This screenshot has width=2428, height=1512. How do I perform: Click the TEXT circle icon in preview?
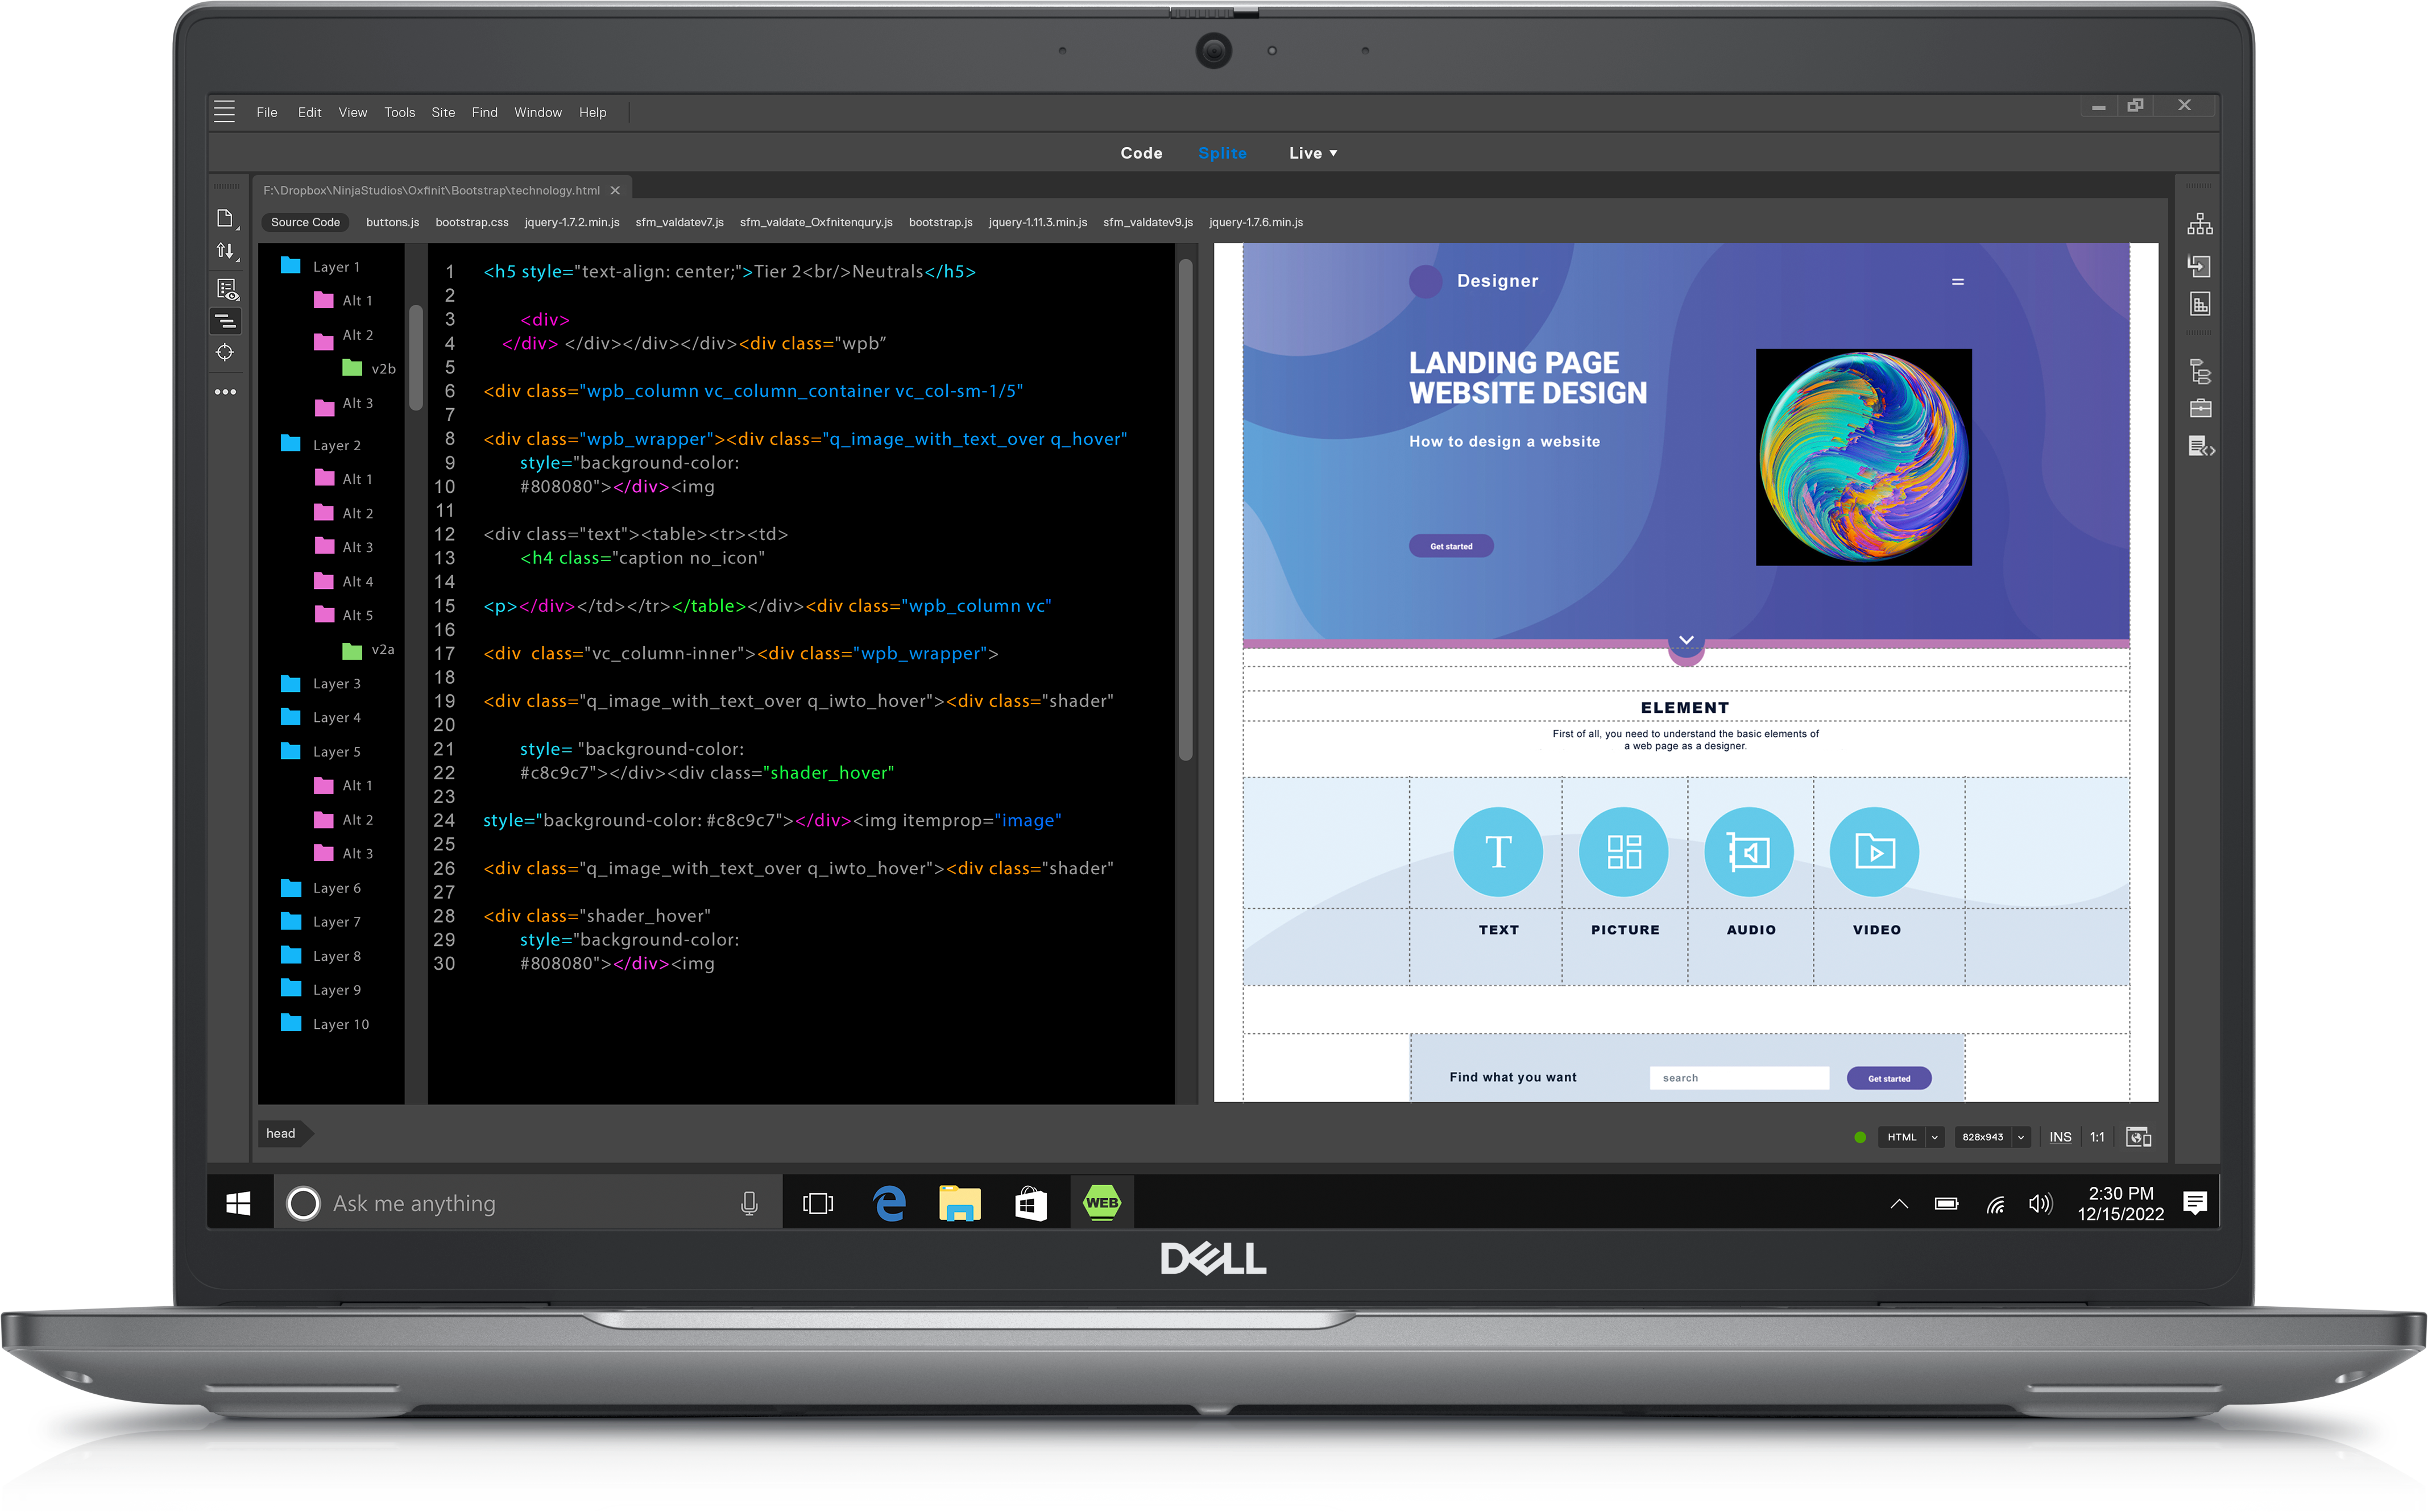click(1498, 852)
